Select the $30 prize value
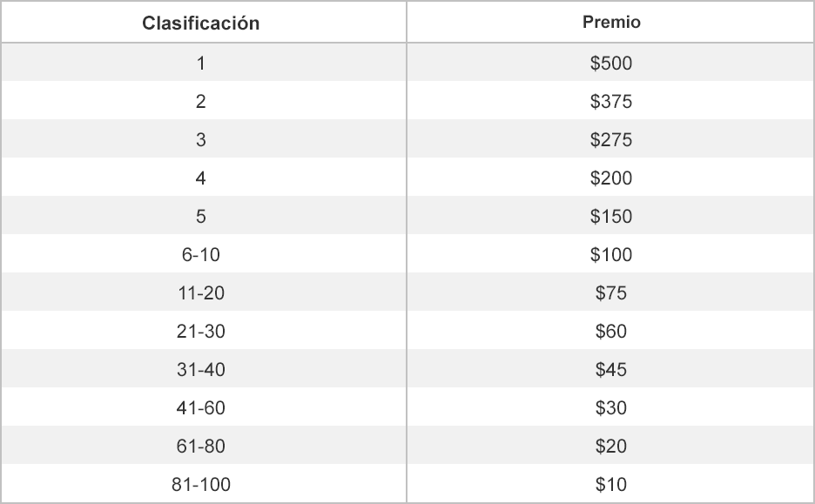The width and height of the screenshot is (815, 504). click(611, 407)
